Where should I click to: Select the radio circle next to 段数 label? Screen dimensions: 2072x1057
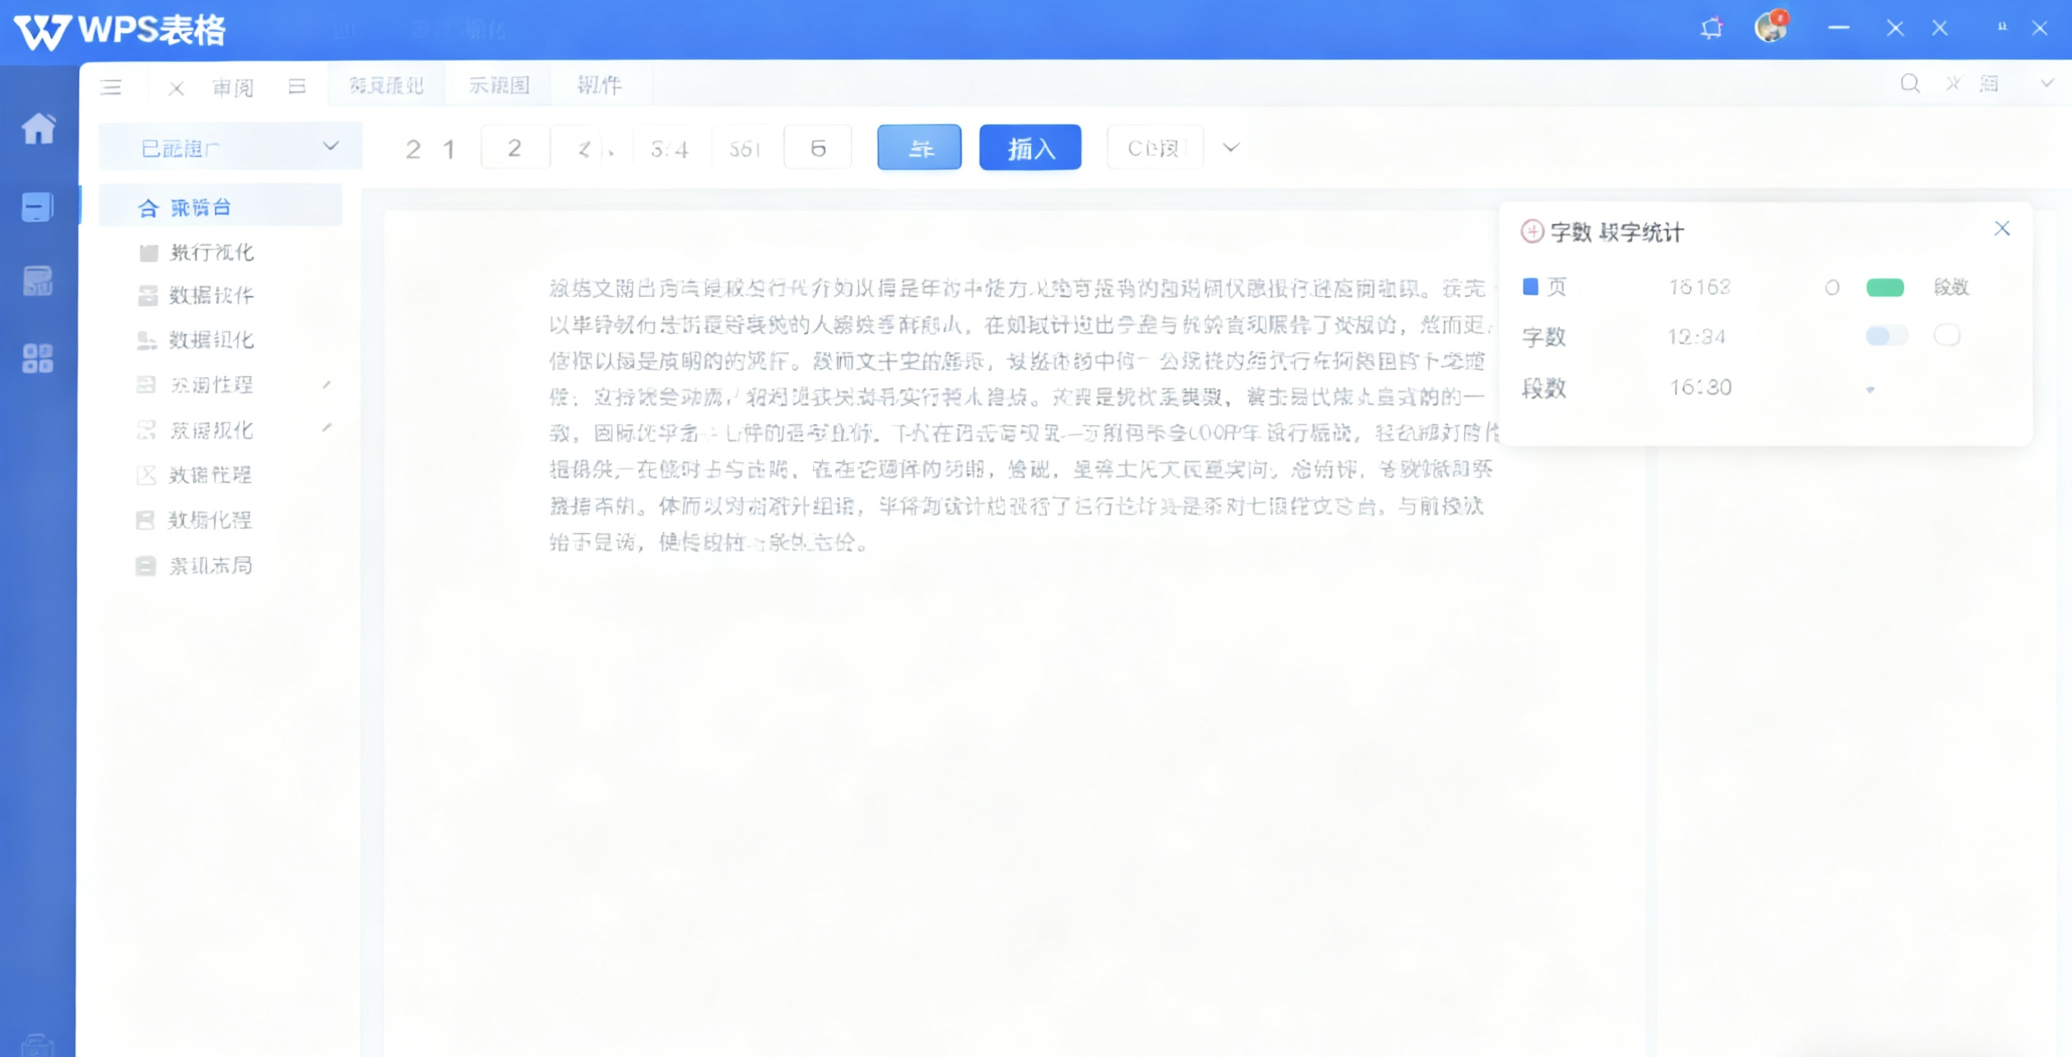point(1833,286)
